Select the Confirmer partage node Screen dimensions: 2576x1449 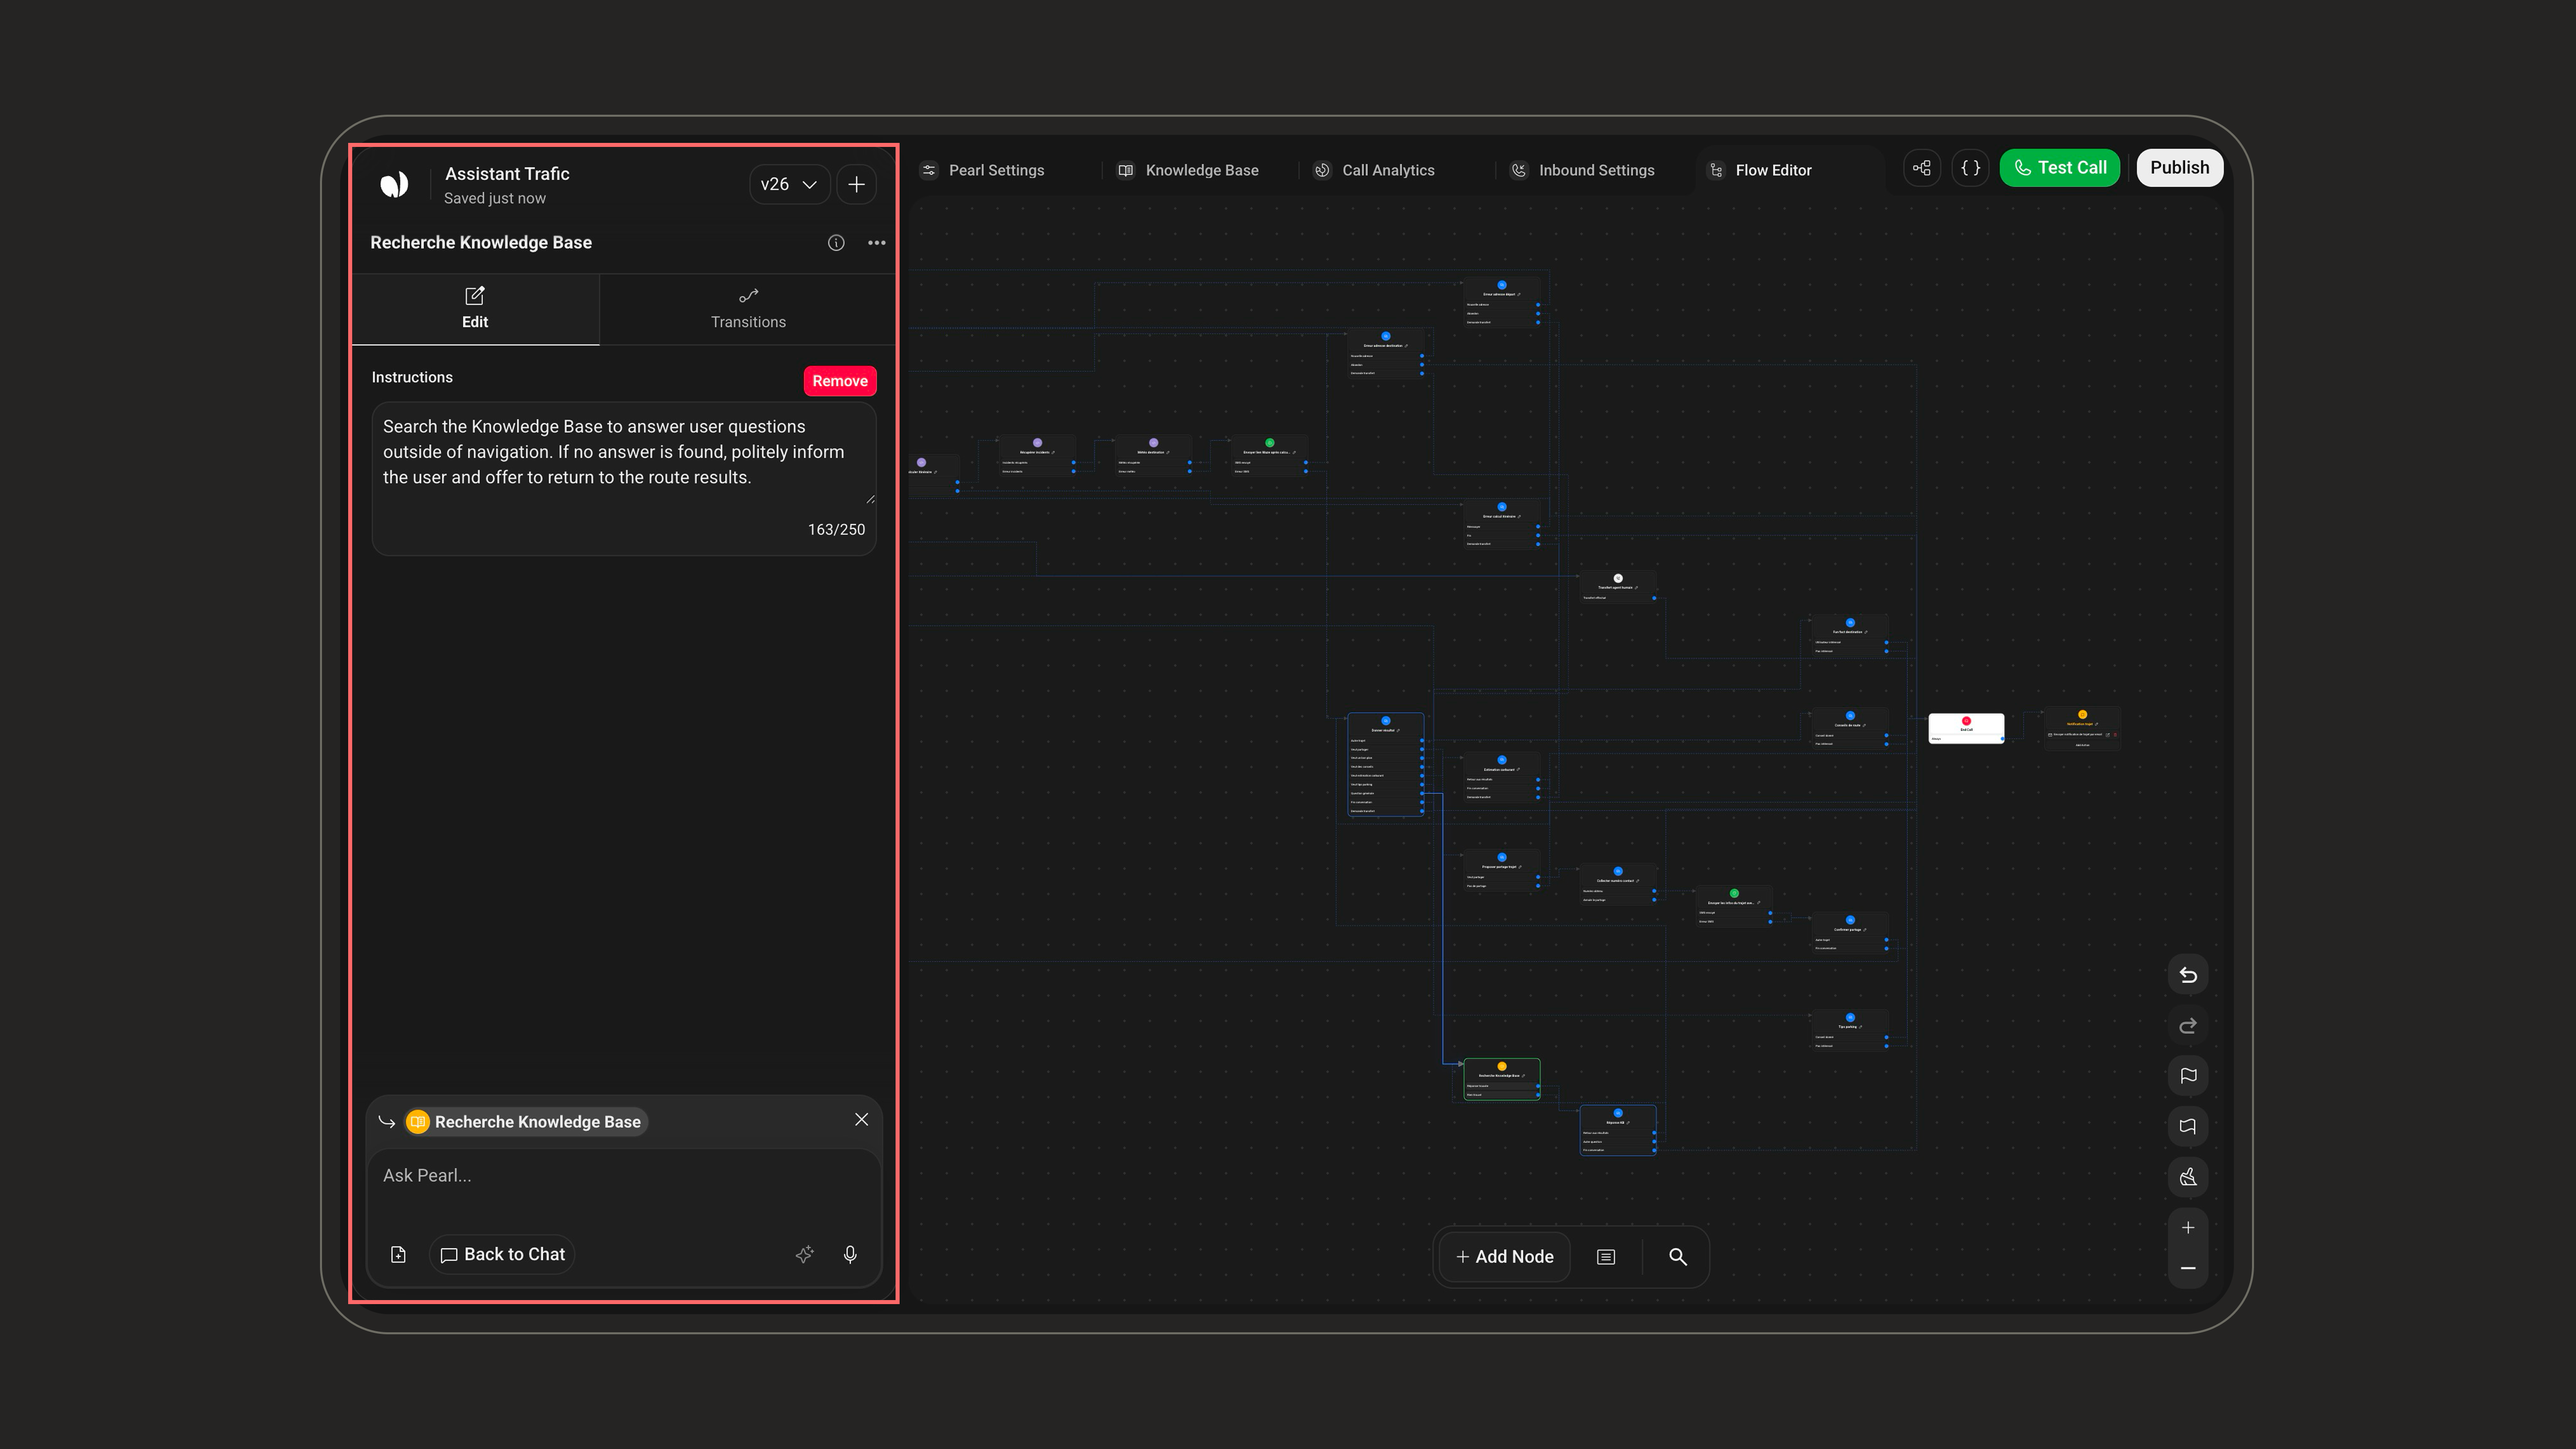pos(1849,934)
